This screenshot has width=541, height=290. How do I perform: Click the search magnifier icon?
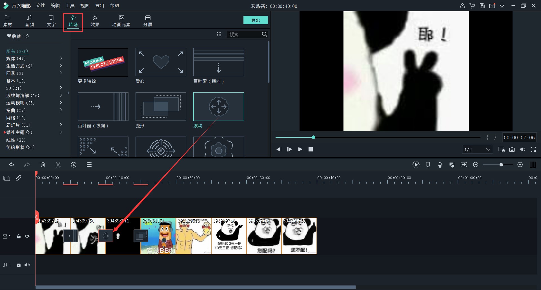click(264, 34)
